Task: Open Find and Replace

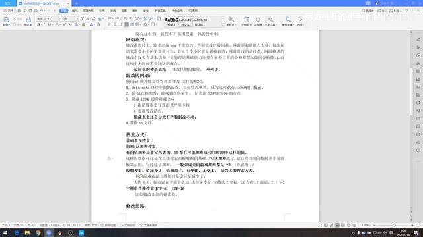Action: point(288,22)
